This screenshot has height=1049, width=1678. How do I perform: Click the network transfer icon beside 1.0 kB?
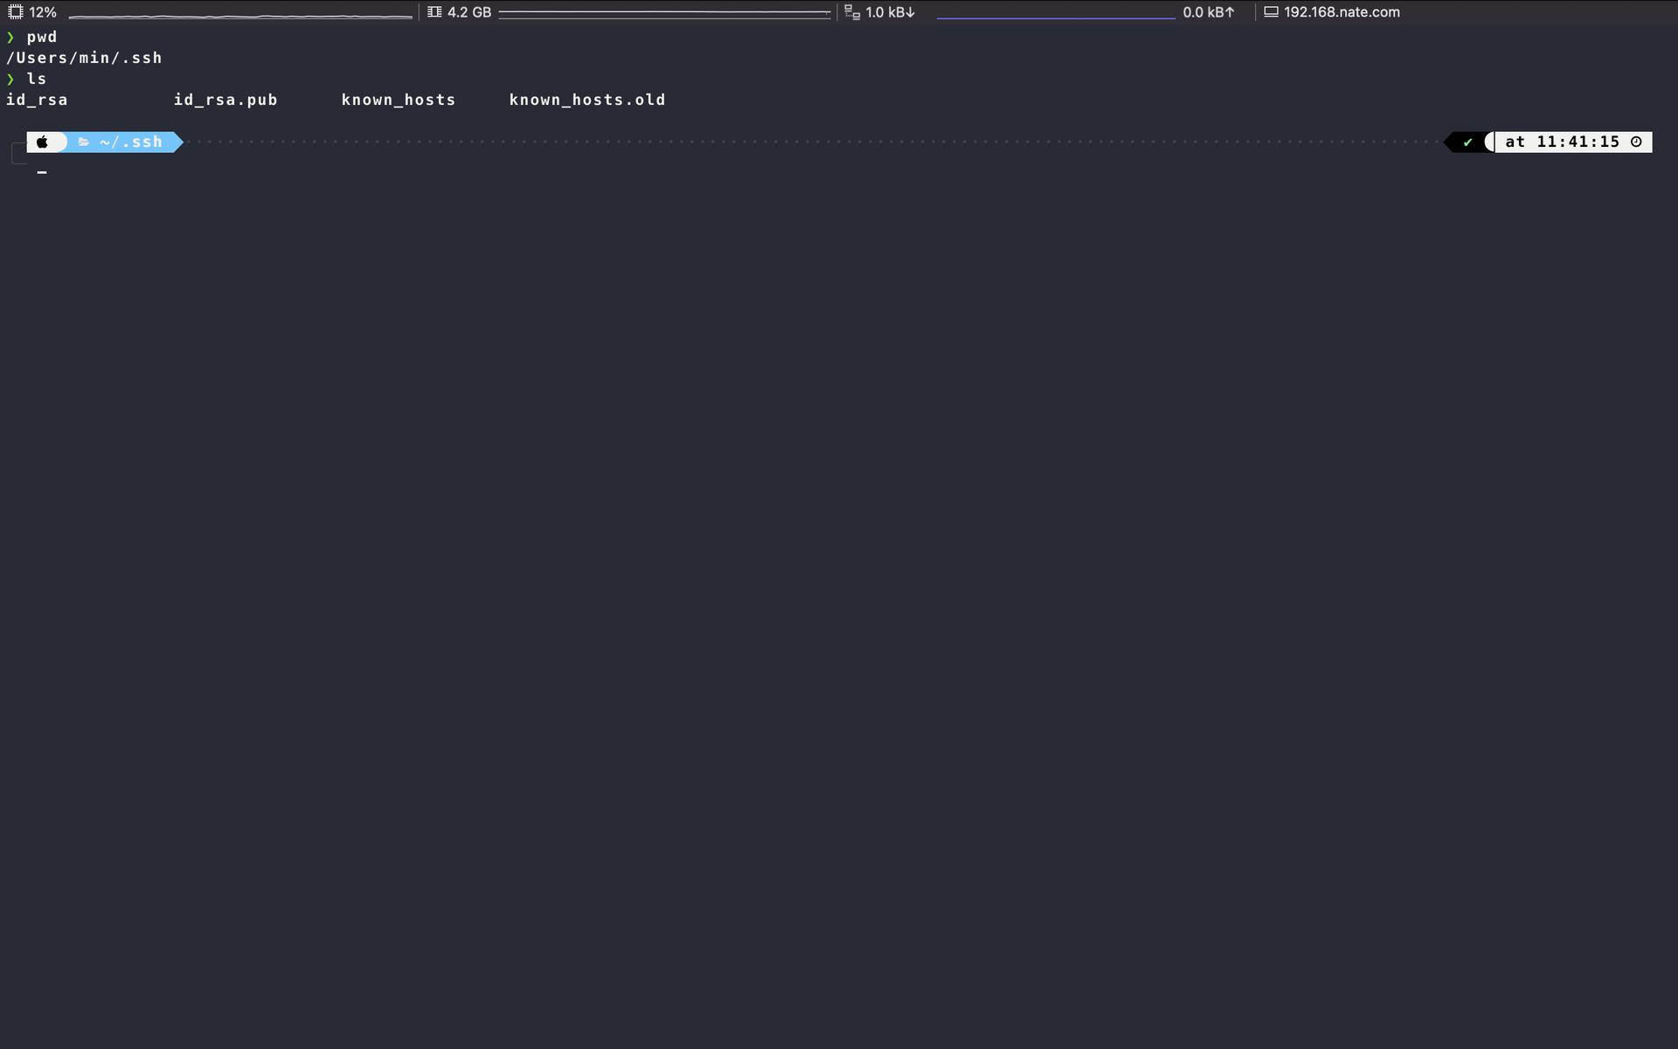(x=852, y=12)
